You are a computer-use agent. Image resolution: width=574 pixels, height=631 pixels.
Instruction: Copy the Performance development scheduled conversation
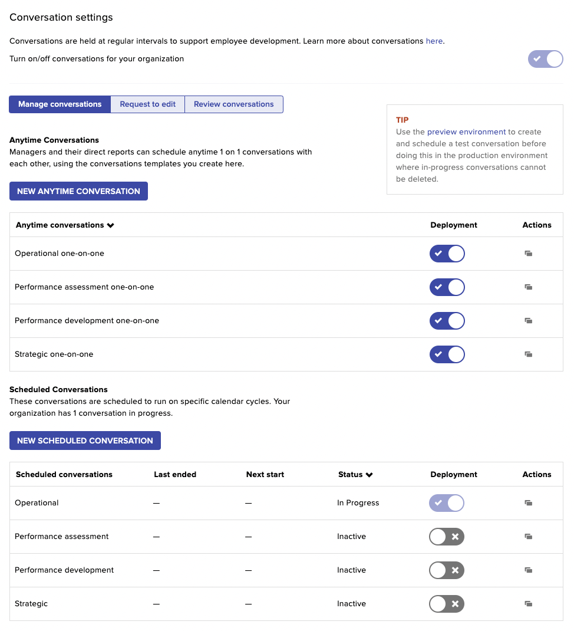point(528,570)
